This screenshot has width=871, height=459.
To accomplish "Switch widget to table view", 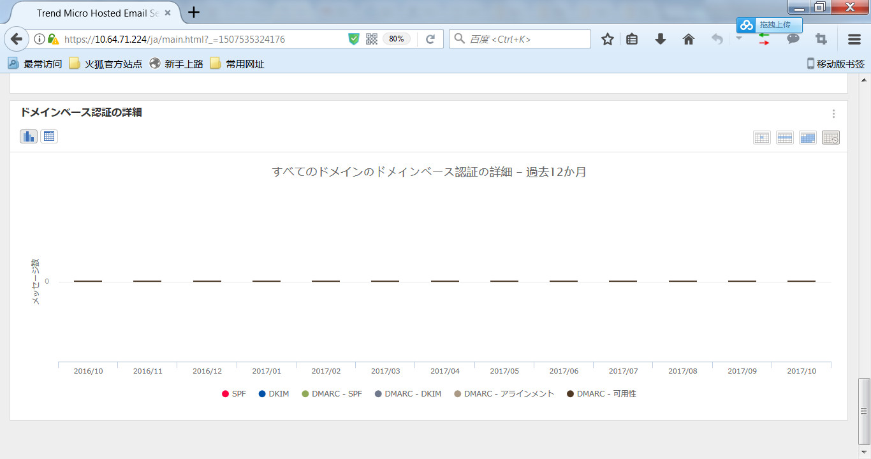I will coord(49,136).
